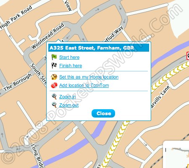The height and width of the screenshot is (168, 189).
Task: Select the Zoom out link
Action: [69, 105]
